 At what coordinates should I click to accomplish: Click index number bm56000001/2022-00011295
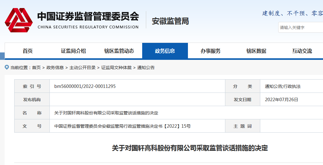[85, 86]
